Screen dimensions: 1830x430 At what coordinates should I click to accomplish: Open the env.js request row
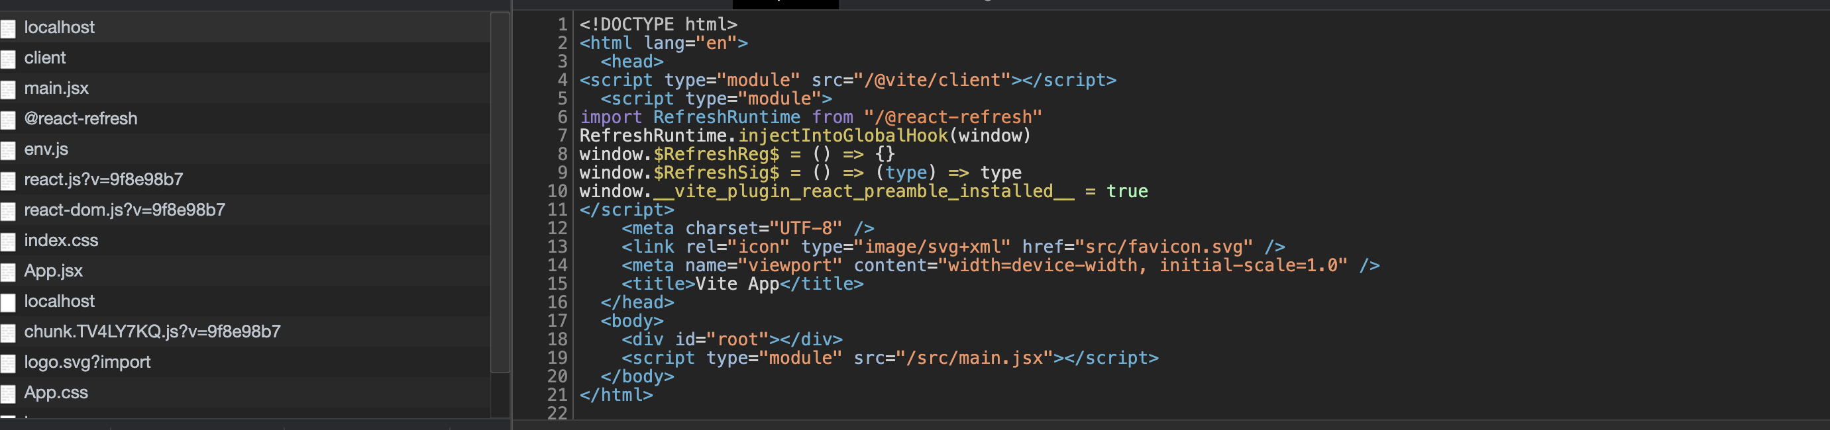[245, 149]
